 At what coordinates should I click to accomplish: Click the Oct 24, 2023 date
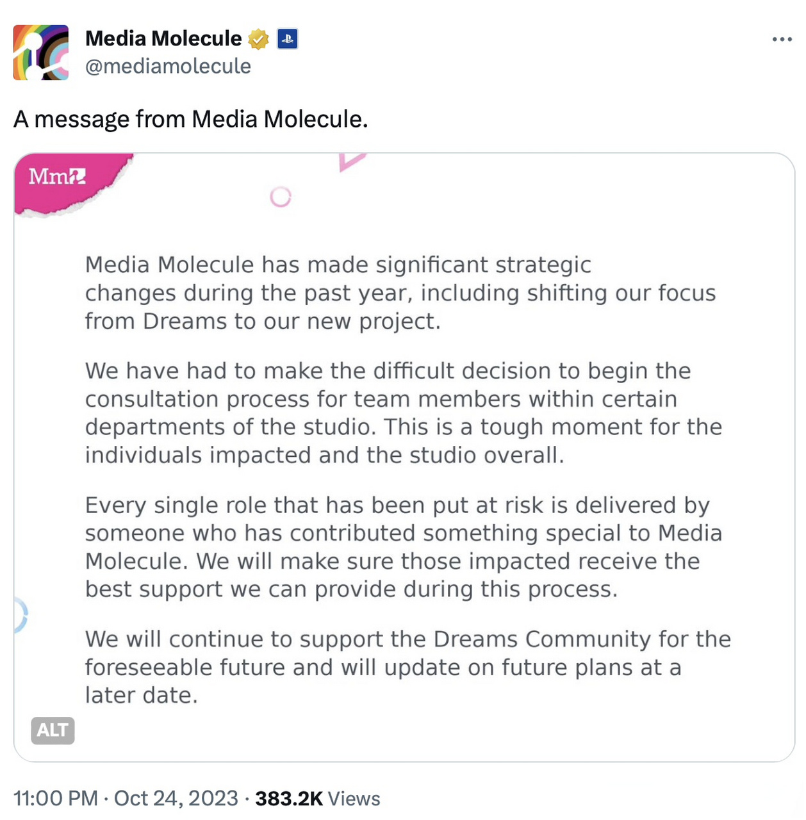[x=176, y=799]
